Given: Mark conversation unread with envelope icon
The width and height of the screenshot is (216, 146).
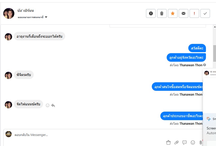Looking at the screenshot, I should click(184, 14).
